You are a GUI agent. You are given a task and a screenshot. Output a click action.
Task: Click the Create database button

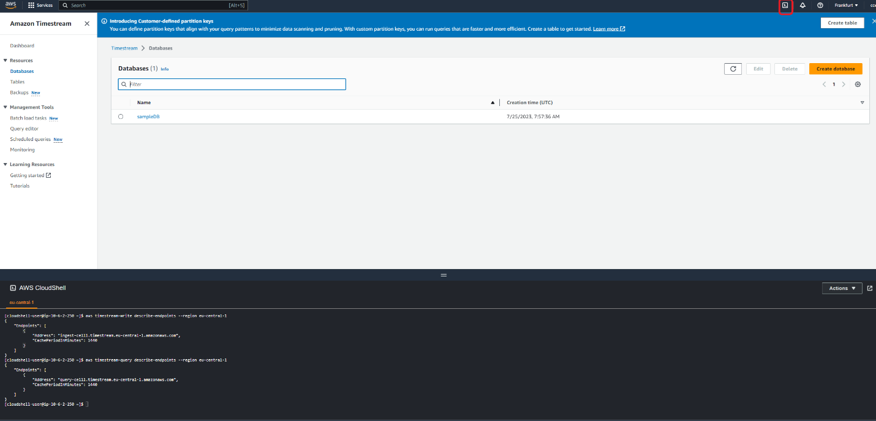[836, 69]
